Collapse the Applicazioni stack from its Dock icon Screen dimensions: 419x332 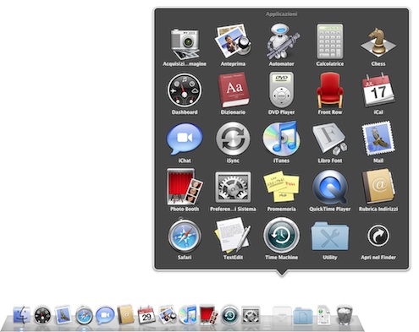point(282,315)
